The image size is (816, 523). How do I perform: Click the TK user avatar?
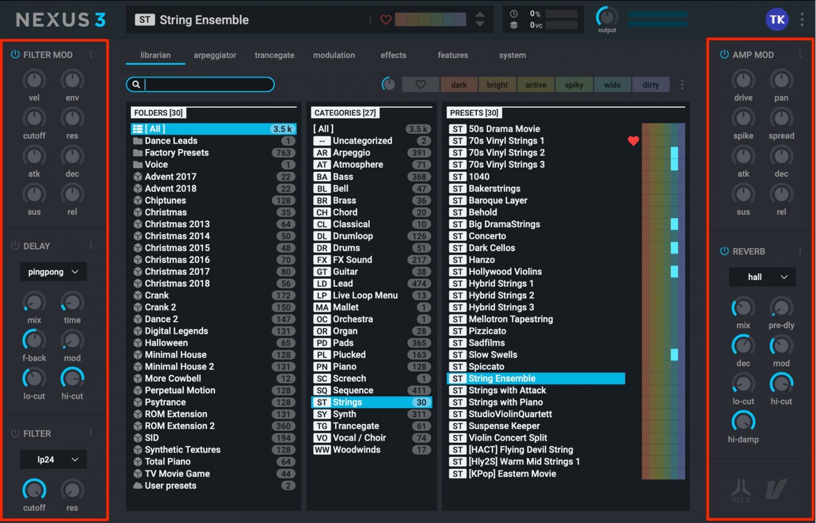(777, 20)
